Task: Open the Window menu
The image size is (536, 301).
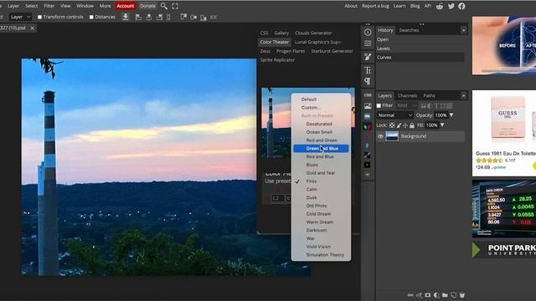Action: coord(85,6)
